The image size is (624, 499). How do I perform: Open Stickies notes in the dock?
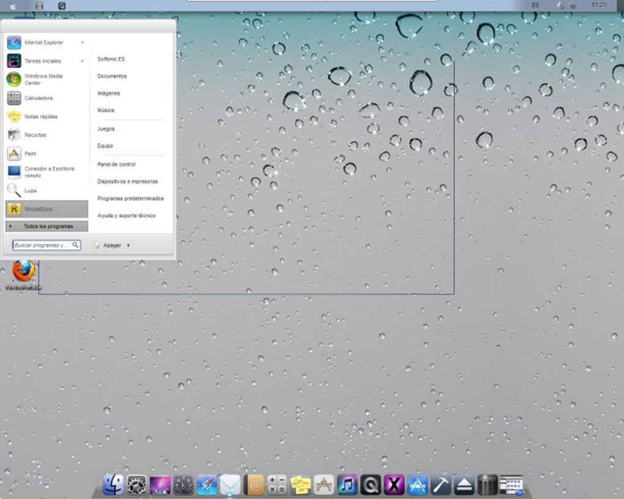(x=300, y=485)
